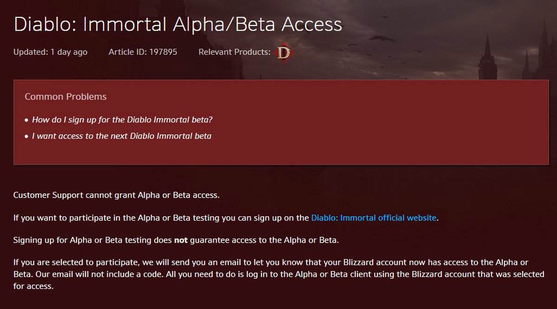Click the "Relevant Products:" label
This screenshot has width=557, height=309.
click(234, 52)
